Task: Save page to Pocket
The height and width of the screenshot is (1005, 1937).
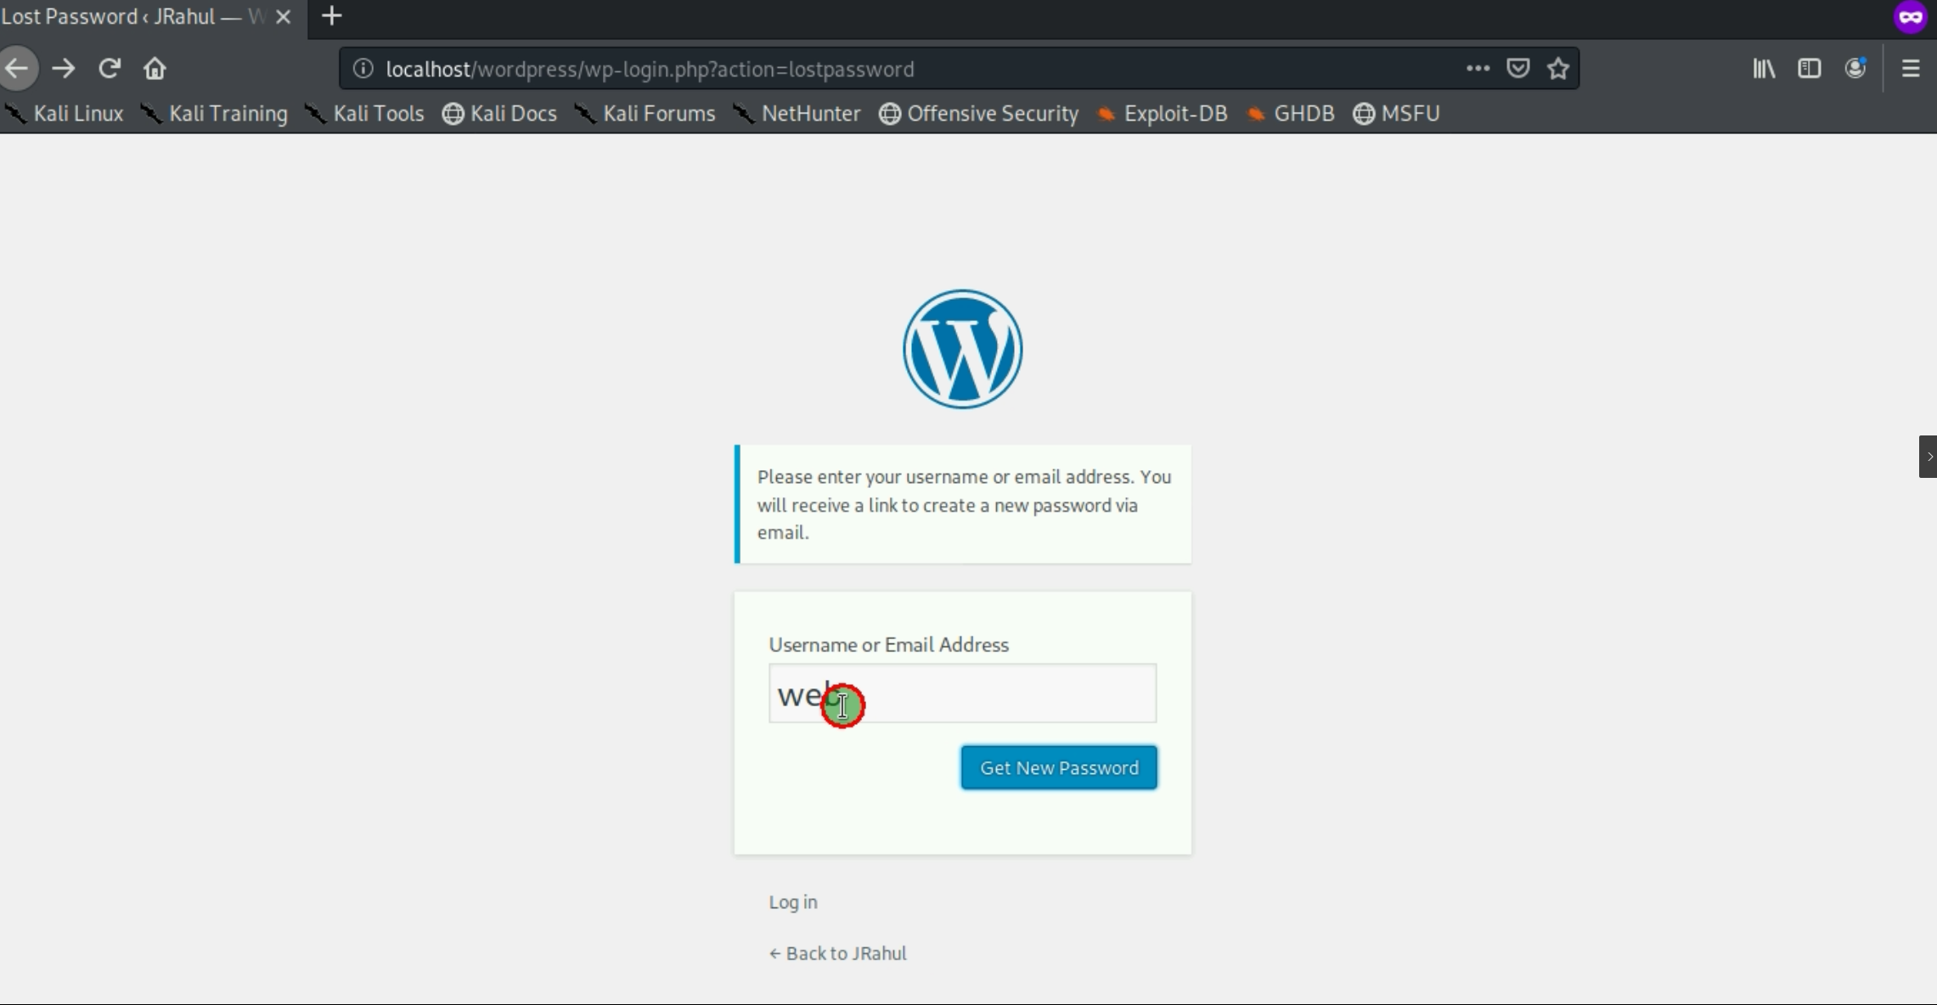Action: coord(1518,69)
